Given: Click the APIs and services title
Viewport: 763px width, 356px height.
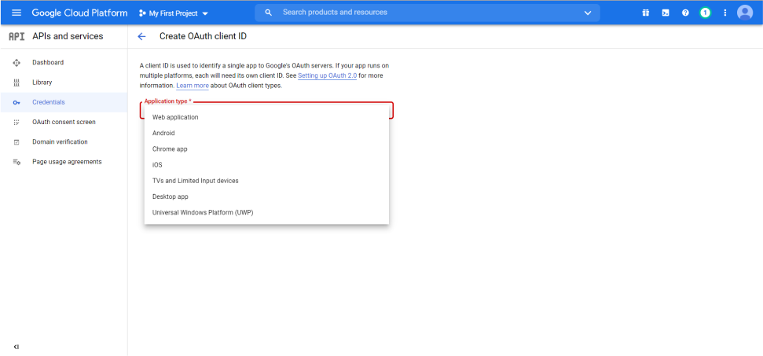Looking at the screenshot, I should (68, 36).
